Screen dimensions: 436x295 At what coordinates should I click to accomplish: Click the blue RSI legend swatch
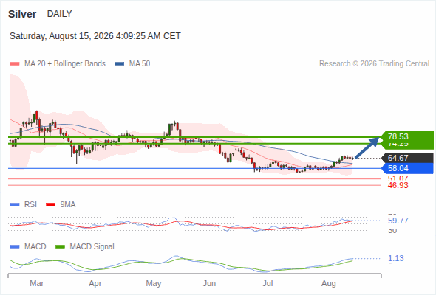15,205
